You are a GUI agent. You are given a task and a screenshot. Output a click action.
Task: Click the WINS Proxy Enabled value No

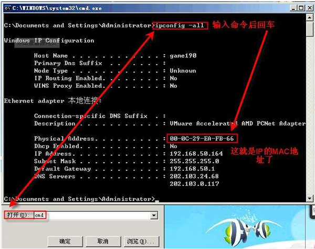pyautogui.click(x=173, y=86)
